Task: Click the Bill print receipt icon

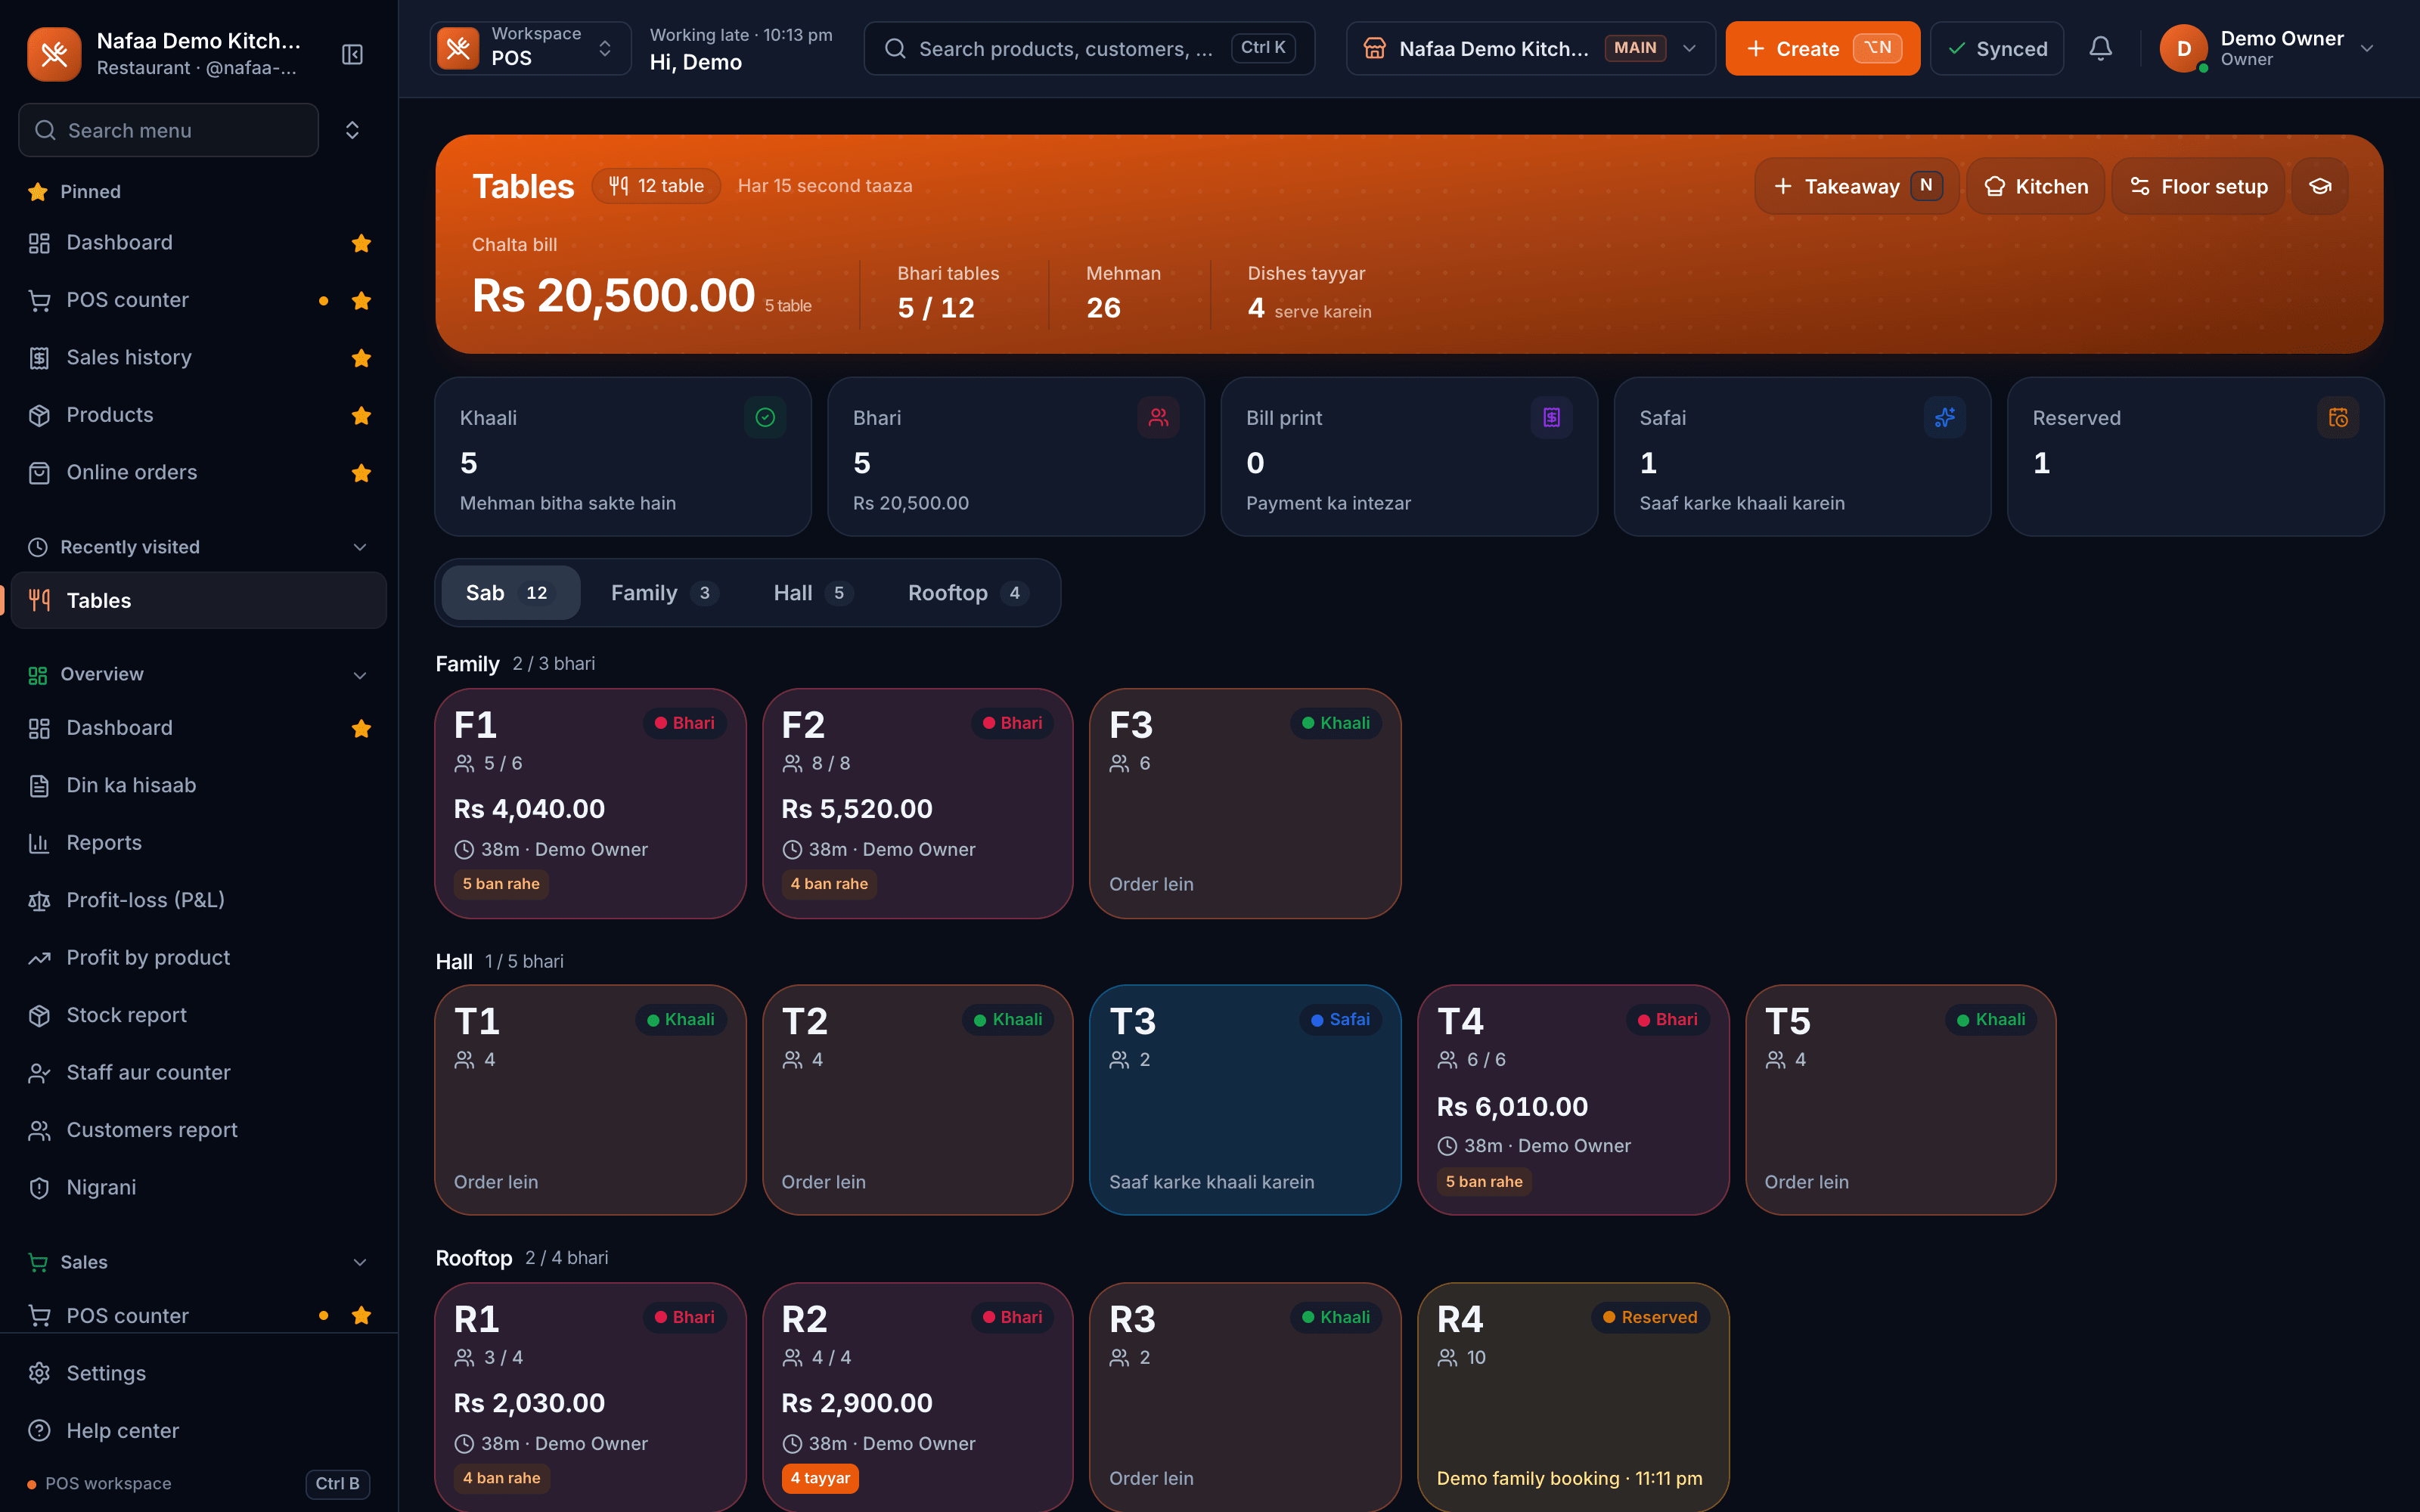Action: tap(1551, 418)
